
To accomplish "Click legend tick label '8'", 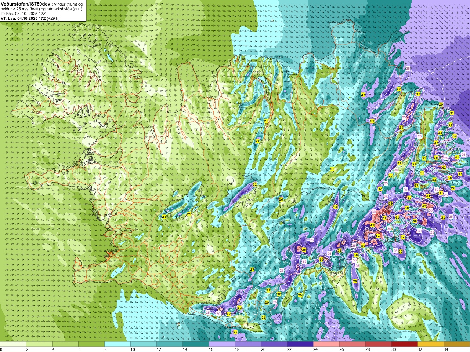I will [105, 349].
